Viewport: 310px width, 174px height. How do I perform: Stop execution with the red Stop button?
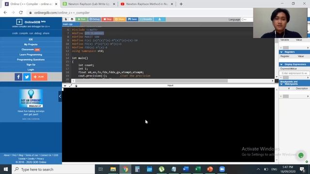click(108, 19)
